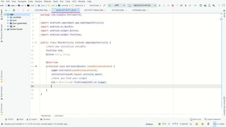Open the profiler gauge icon

click(x=181, y=6)
